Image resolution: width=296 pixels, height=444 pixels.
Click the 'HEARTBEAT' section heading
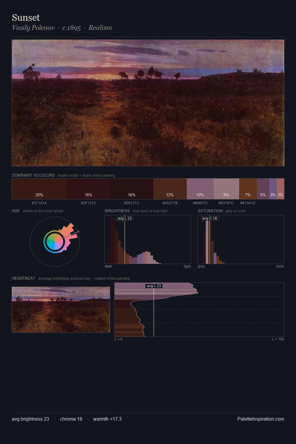pyautogui.click(x=23, y=278)
